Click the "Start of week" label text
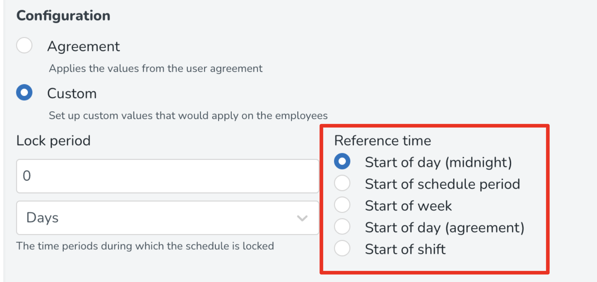Viewport: 597px width, 282px height. click(x=408, y=206)
